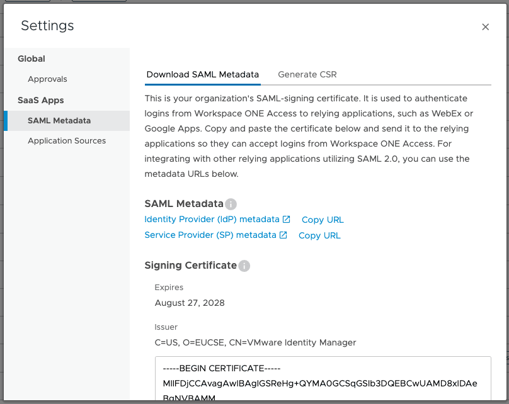509x404 pixels.
Task: Click the Expires label
Action: click(169, 288)
